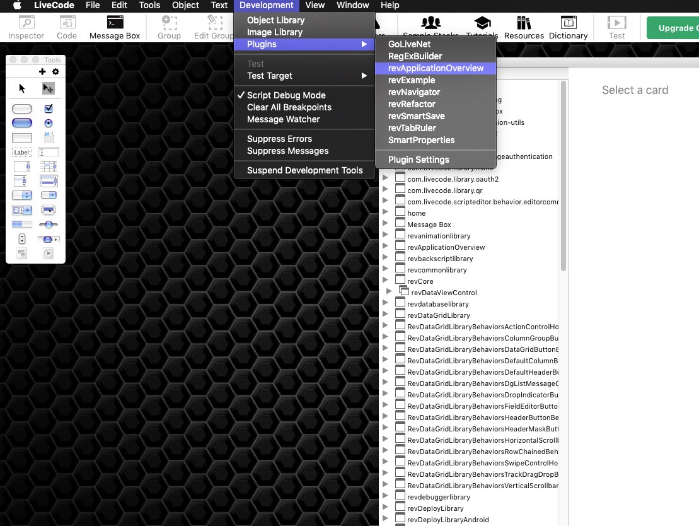
Task: Open the Message Box from the toolbar
Action: point(114,27)
